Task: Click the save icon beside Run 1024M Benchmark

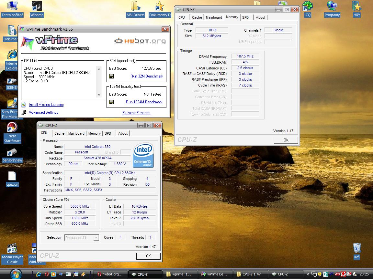Action: (111, 102)
